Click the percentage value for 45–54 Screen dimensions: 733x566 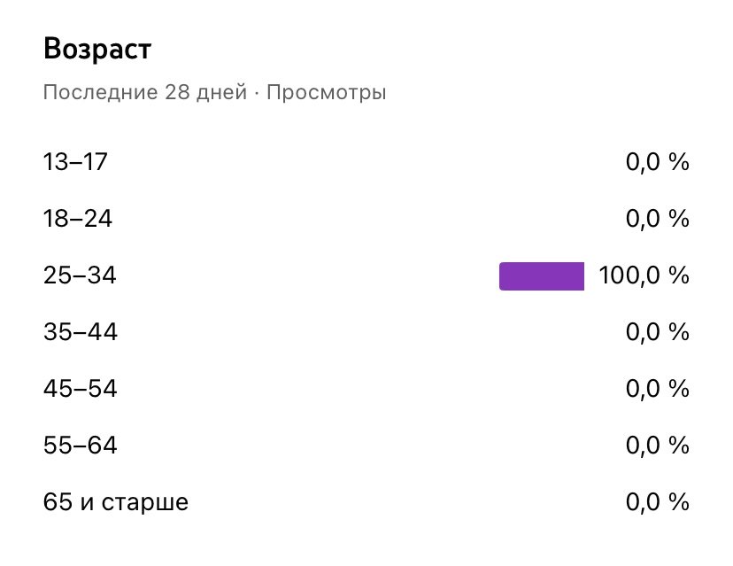pos(656,389)
